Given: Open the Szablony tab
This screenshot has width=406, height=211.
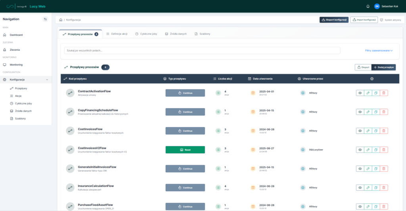Looking at the screenshot, I should point(202,34).
